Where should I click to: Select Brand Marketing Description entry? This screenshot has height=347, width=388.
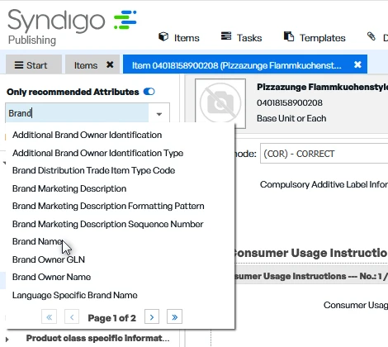pos(69,188)
